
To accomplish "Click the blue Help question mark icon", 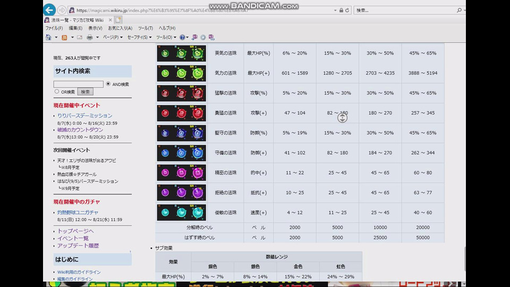I will [182, 37].
